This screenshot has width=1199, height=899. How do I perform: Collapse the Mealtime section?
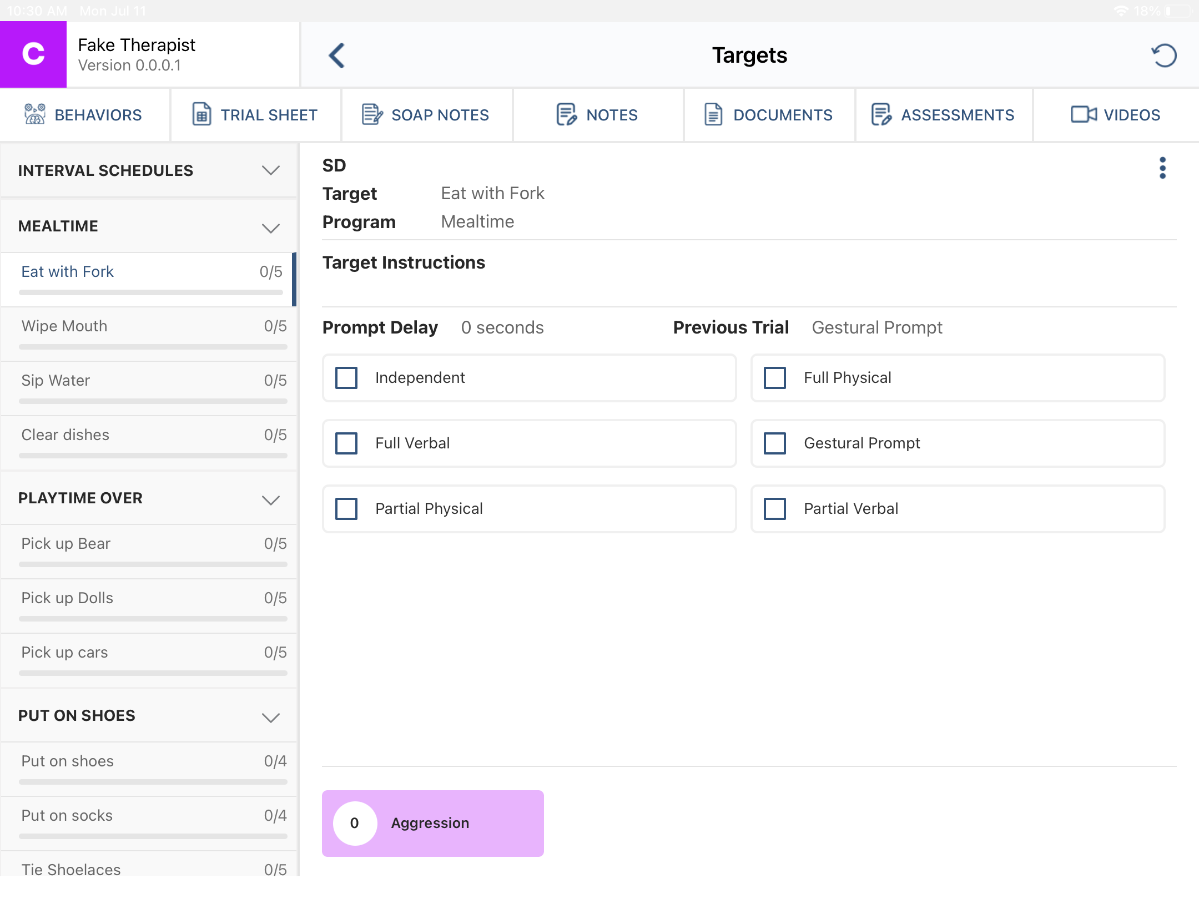coord(270,228)
